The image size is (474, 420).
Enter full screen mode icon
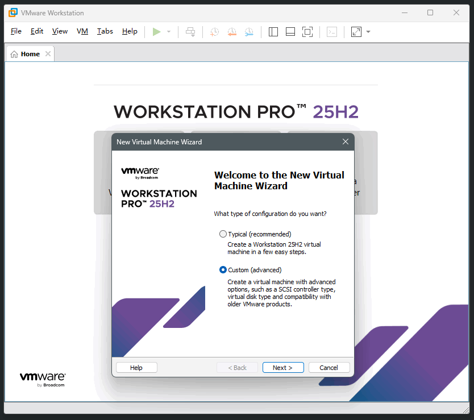point(307,32)
